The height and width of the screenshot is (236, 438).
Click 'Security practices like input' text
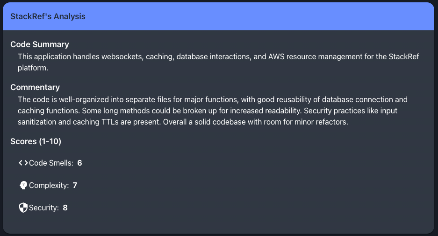point(351,111)
